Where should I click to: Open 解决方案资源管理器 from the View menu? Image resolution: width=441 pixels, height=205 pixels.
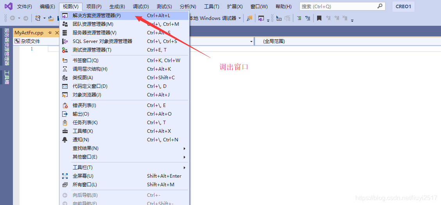tap(97, 16)
